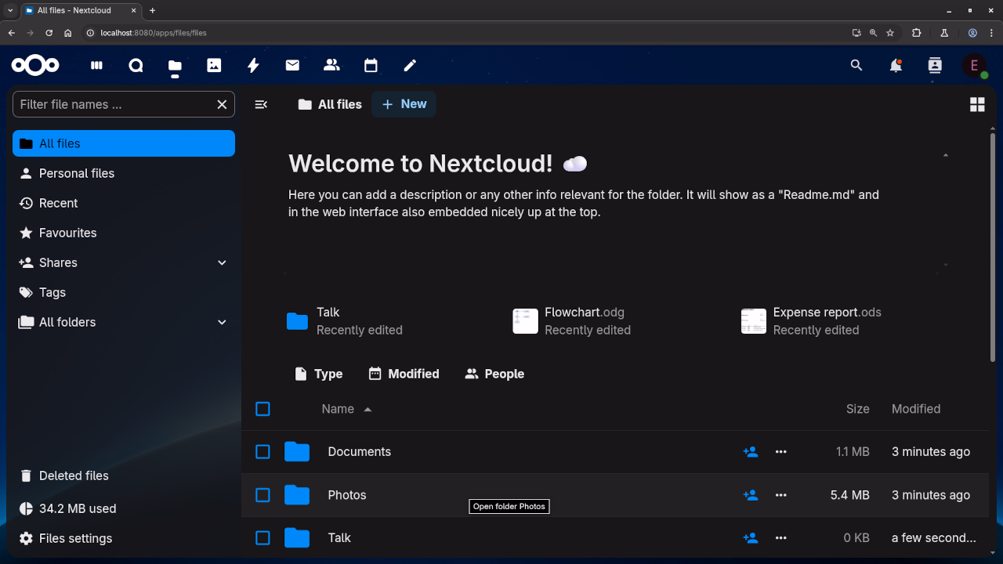This screenshot has width=1003, height=564.
Task: Open the Contacts app icon
Action: [x=331, y=66]
